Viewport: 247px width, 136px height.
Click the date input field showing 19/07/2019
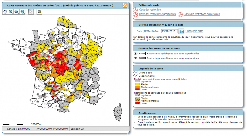(x=169, y=31)
